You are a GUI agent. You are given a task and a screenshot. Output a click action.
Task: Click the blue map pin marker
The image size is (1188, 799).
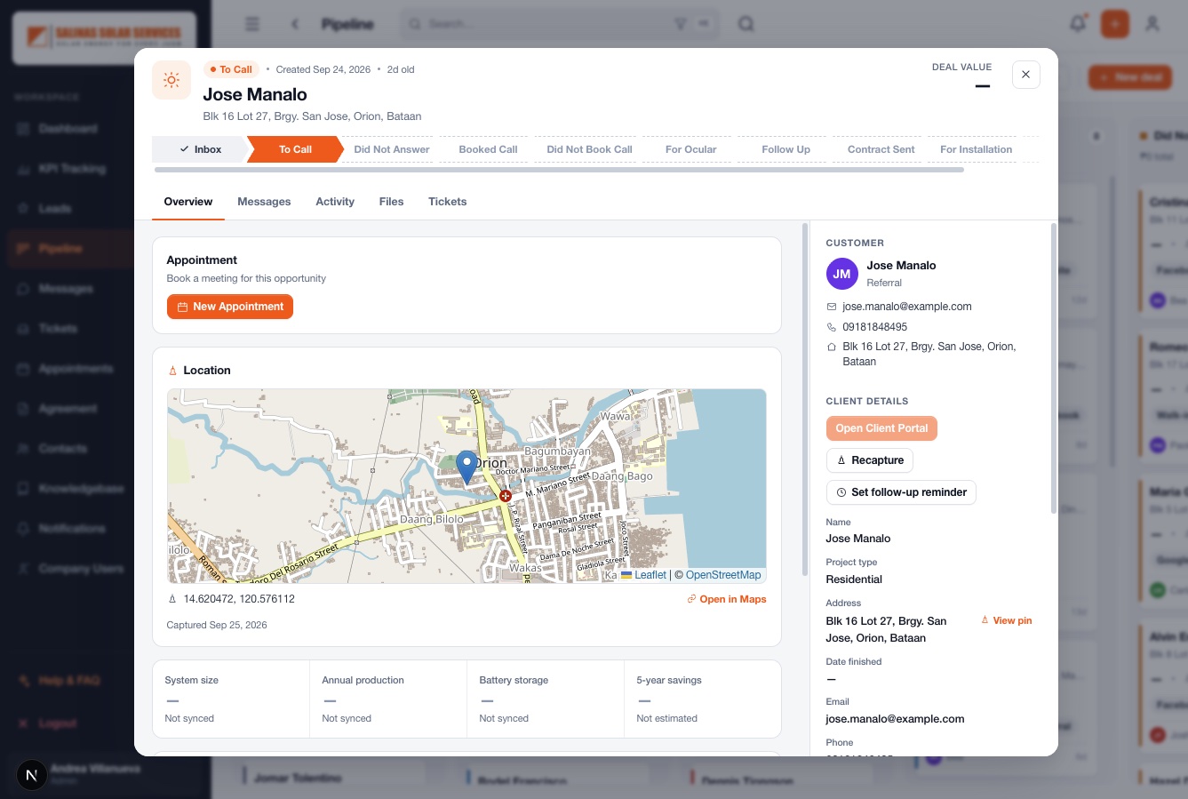click(466, 467)
